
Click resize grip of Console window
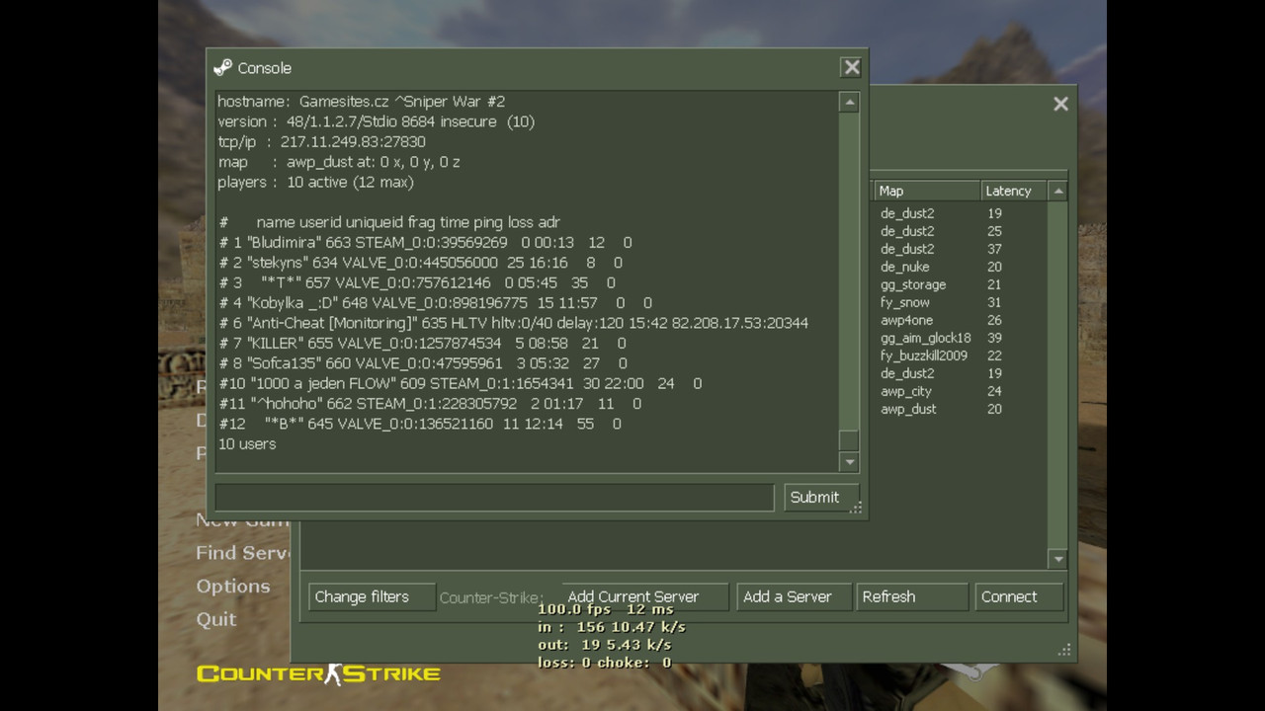tap(857, 508)
